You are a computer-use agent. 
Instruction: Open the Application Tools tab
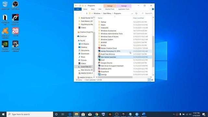pos(123,9)
